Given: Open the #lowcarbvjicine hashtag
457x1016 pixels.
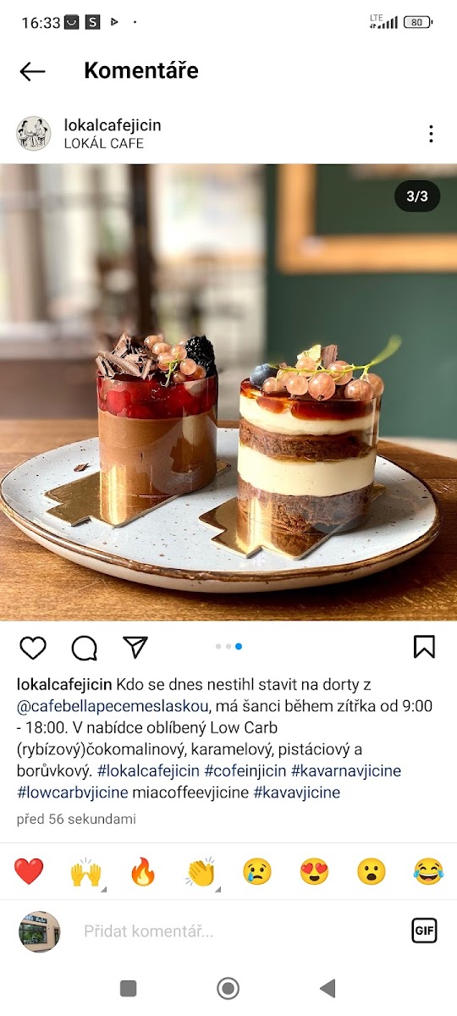Looking at the screenshot, I should tap(73, 792).
